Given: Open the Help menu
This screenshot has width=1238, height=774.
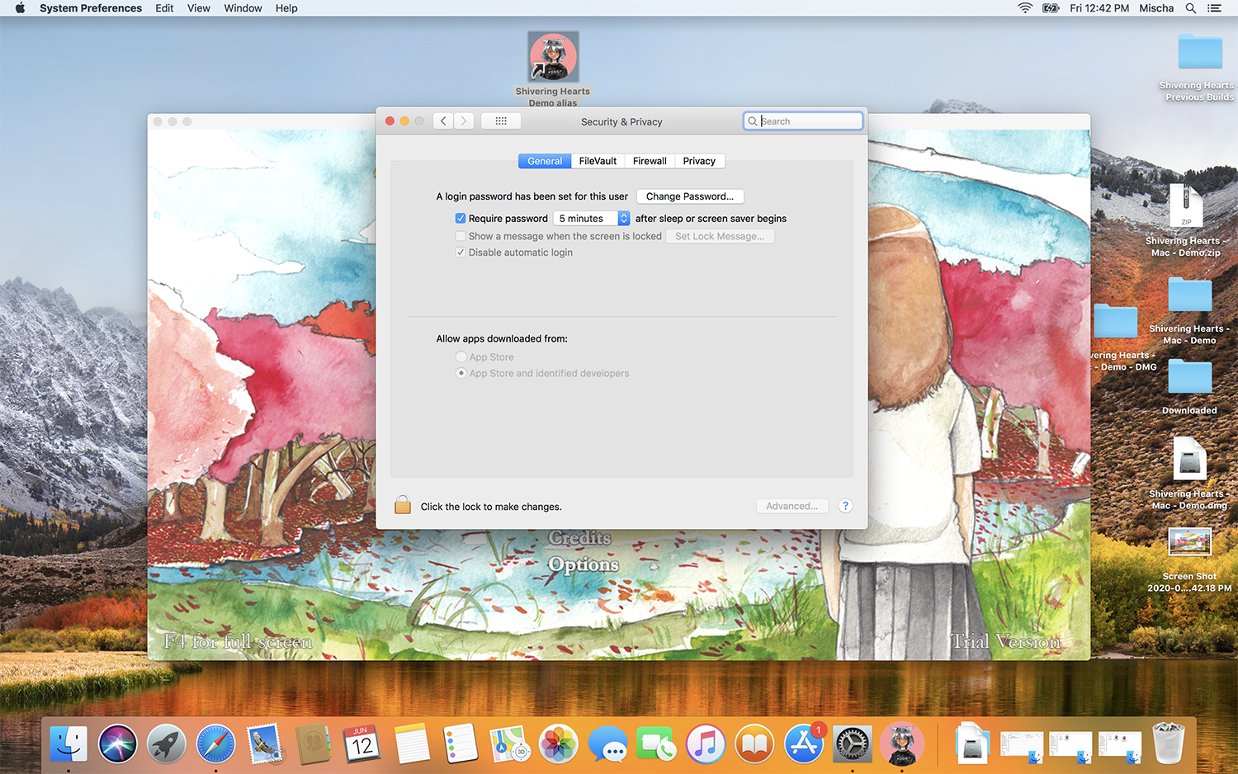Looking at the screenshot, I should pos(286,8).
